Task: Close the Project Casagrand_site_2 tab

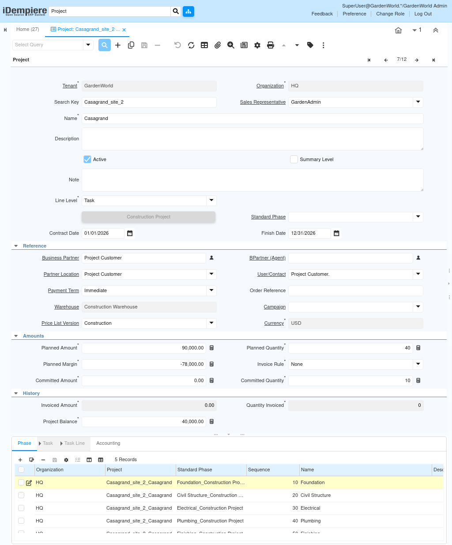Action: coord(124,30)
